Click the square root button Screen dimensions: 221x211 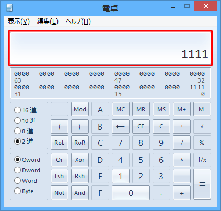(x=202, y=126)
